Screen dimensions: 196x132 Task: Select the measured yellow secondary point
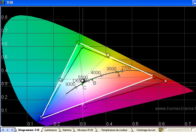pos(108,55)
